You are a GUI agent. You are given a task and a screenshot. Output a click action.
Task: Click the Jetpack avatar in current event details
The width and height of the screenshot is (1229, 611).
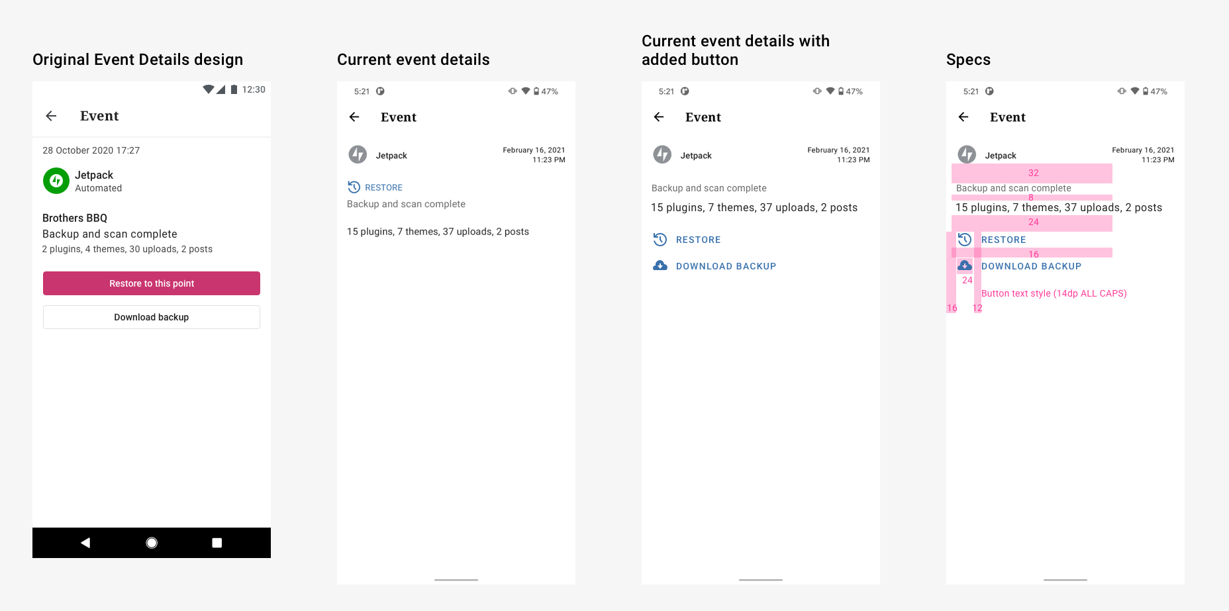click(x=358, y=154)
